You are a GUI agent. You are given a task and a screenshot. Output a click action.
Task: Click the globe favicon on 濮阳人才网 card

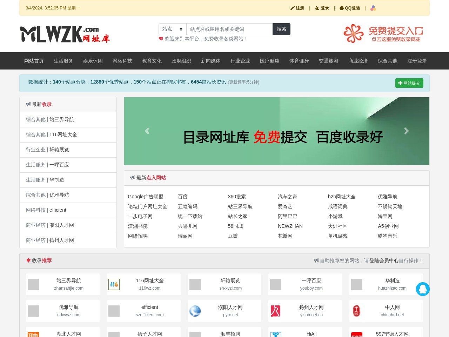tap(195, 311)
